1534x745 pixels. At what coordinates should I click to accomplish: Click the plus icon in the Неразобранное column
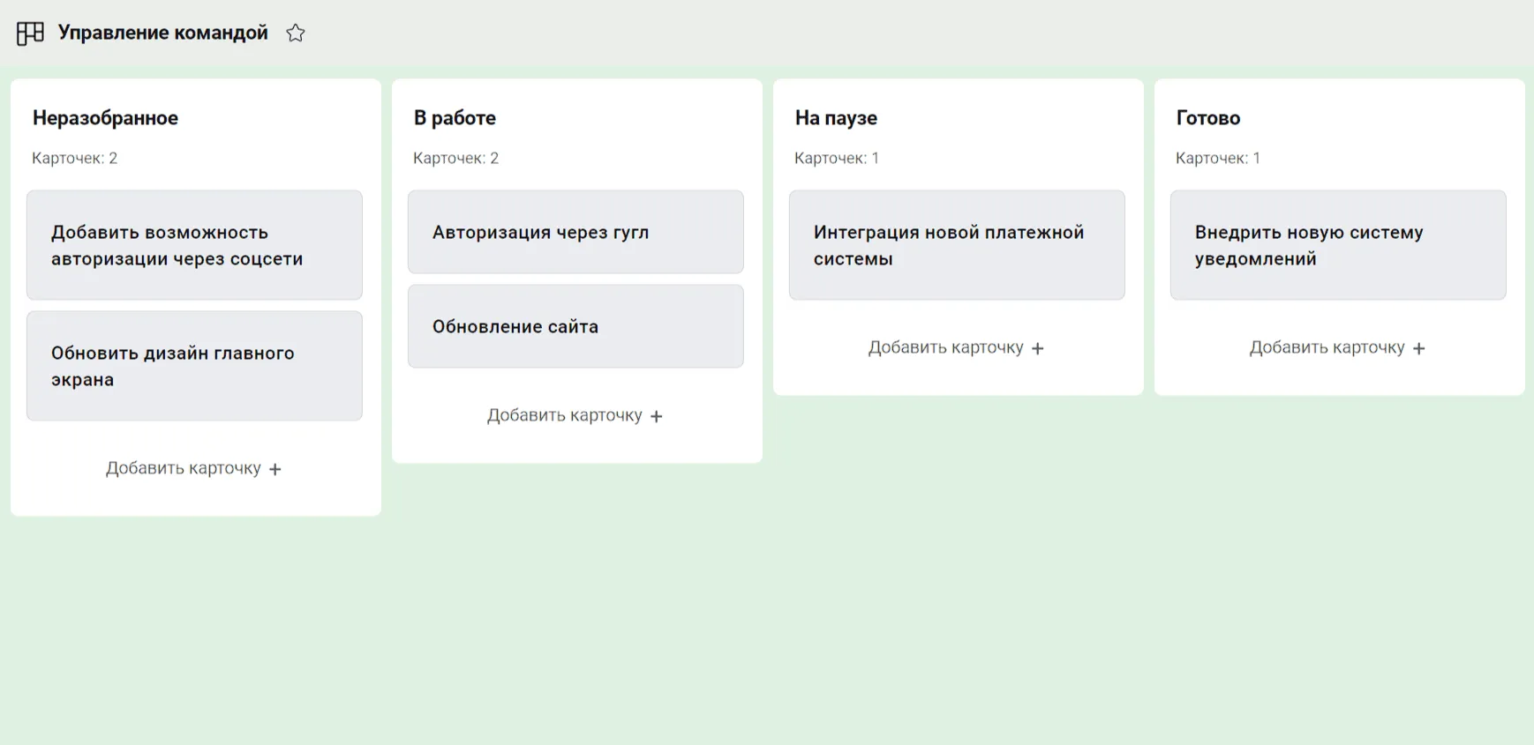tap(275, 469)
